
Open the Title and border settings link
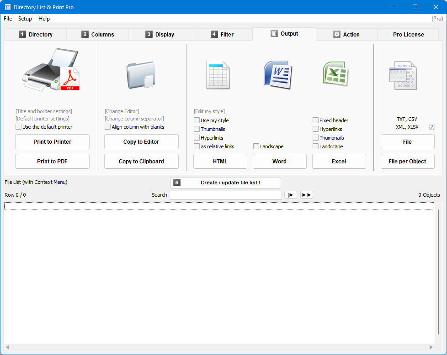click(44, 111)
